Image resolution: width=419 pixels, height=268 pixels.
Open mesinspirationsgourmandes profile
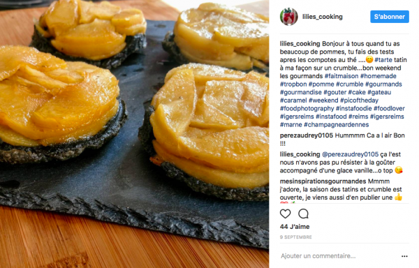click(x=323, y=181)
